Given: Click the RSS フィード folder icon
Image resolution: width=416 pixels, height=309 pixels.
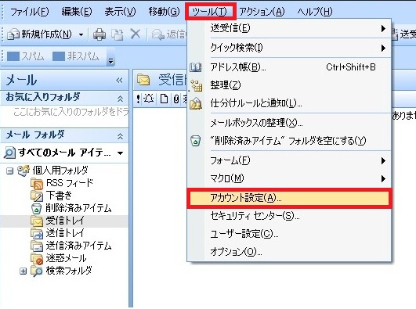Looking at the screenshot, I should coord(37,183).
